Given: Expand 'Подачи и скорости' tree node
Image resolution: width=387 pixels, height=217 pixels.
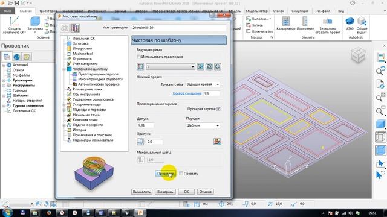Looking at the screenshot, I should [x=64, y=125].
